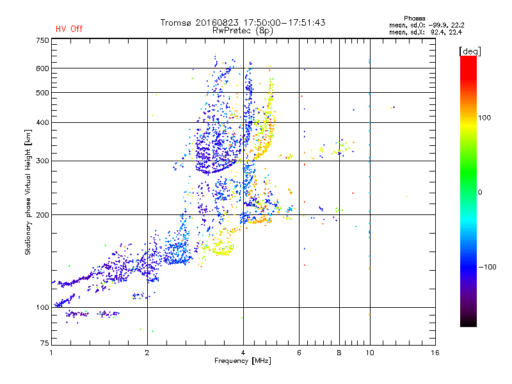Click the y-axis tick label '750'
This screenshot has width=512, height=384.
click(x=42, y=40)
